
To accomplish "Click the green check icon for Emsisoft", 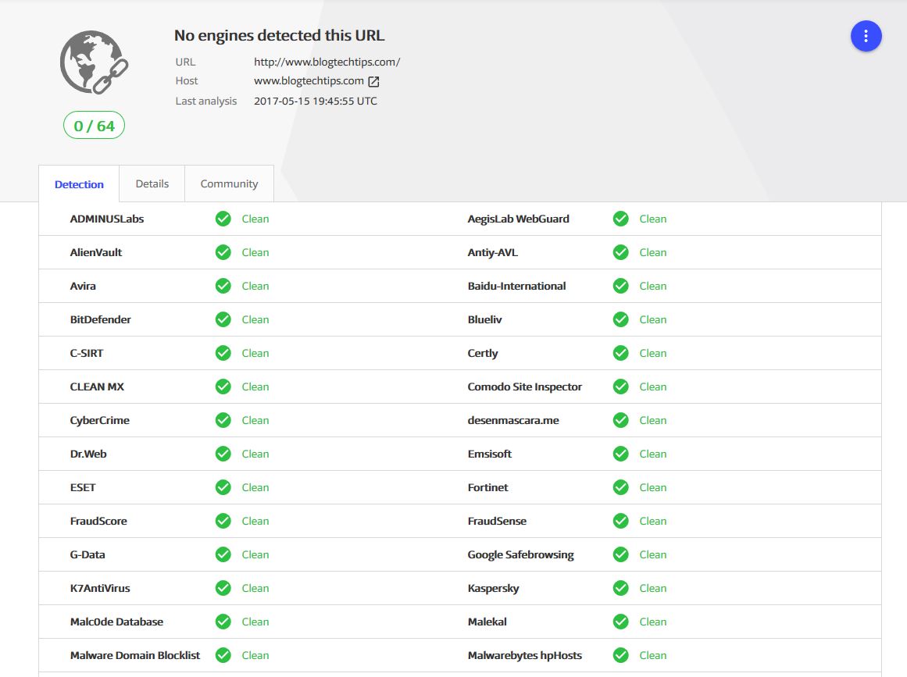I will [x=620, y=454].
